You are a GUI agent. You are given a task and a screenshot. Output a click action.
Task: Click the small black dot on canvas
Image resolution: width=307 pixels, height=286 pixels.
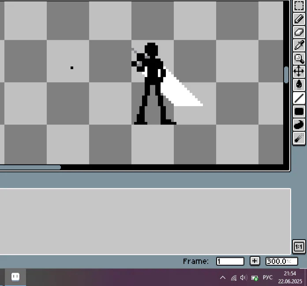pyautogui.click(x=72, y=68)
